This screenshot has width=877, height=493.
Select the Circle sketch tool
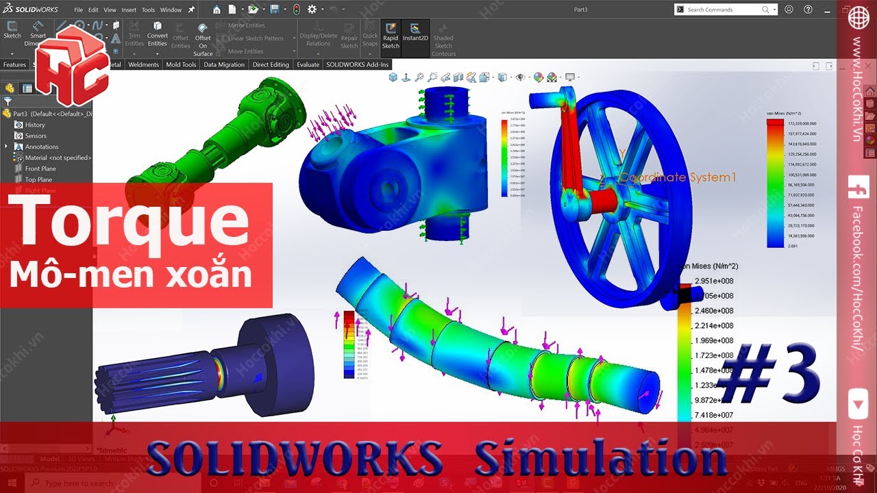80,26
